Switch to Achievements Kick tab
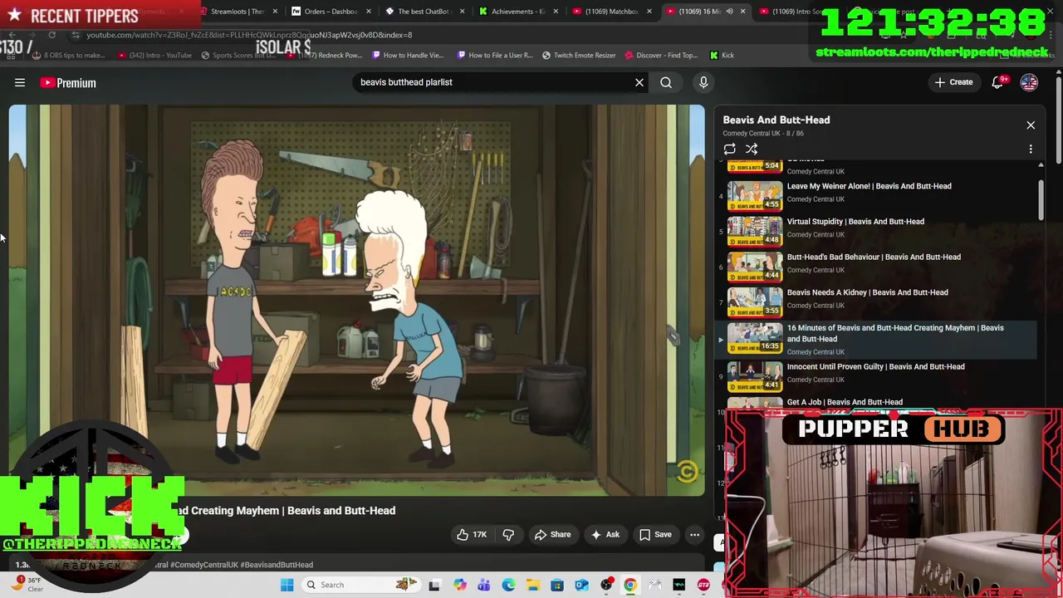The height and width of the screenshot is (598, 1063). (517, 12)
